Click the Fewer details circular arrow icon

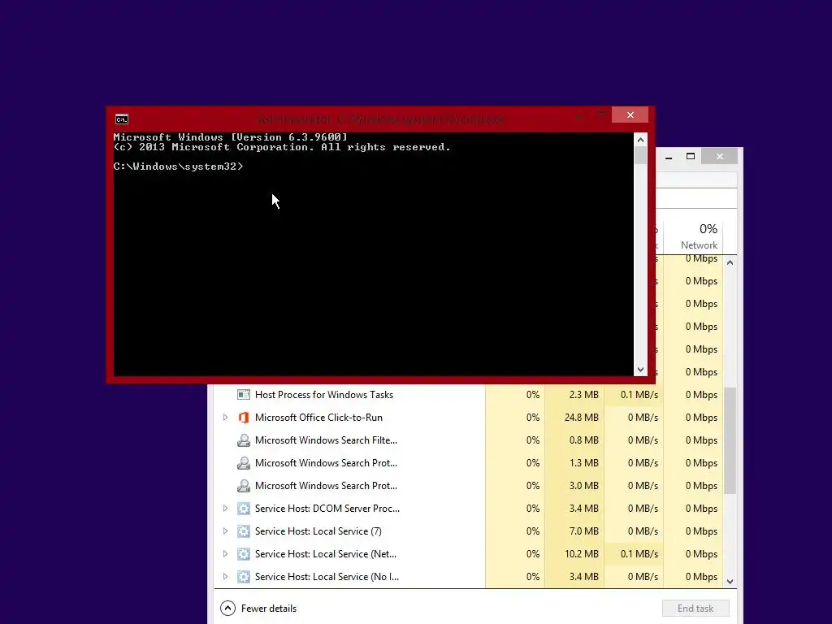pyautogui.click(x=227, y=608)
